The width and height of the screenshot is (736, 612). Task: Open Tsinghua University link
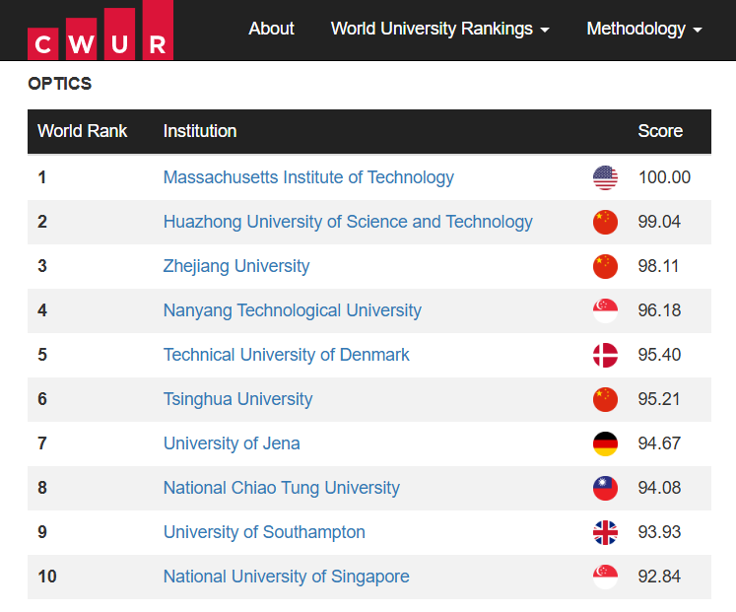(x=237, y=399)
